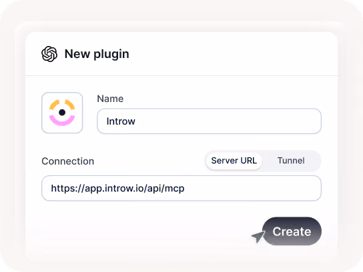Click the server URL input field
Viewport: 363px width, 272px height.
[x=181, y=188]
